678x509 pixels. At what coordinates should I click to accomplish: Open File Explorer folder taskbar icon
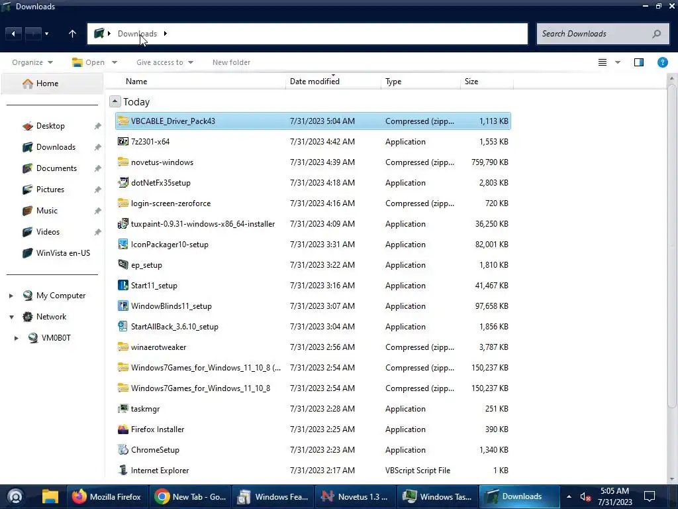click(x=50, y=496)
